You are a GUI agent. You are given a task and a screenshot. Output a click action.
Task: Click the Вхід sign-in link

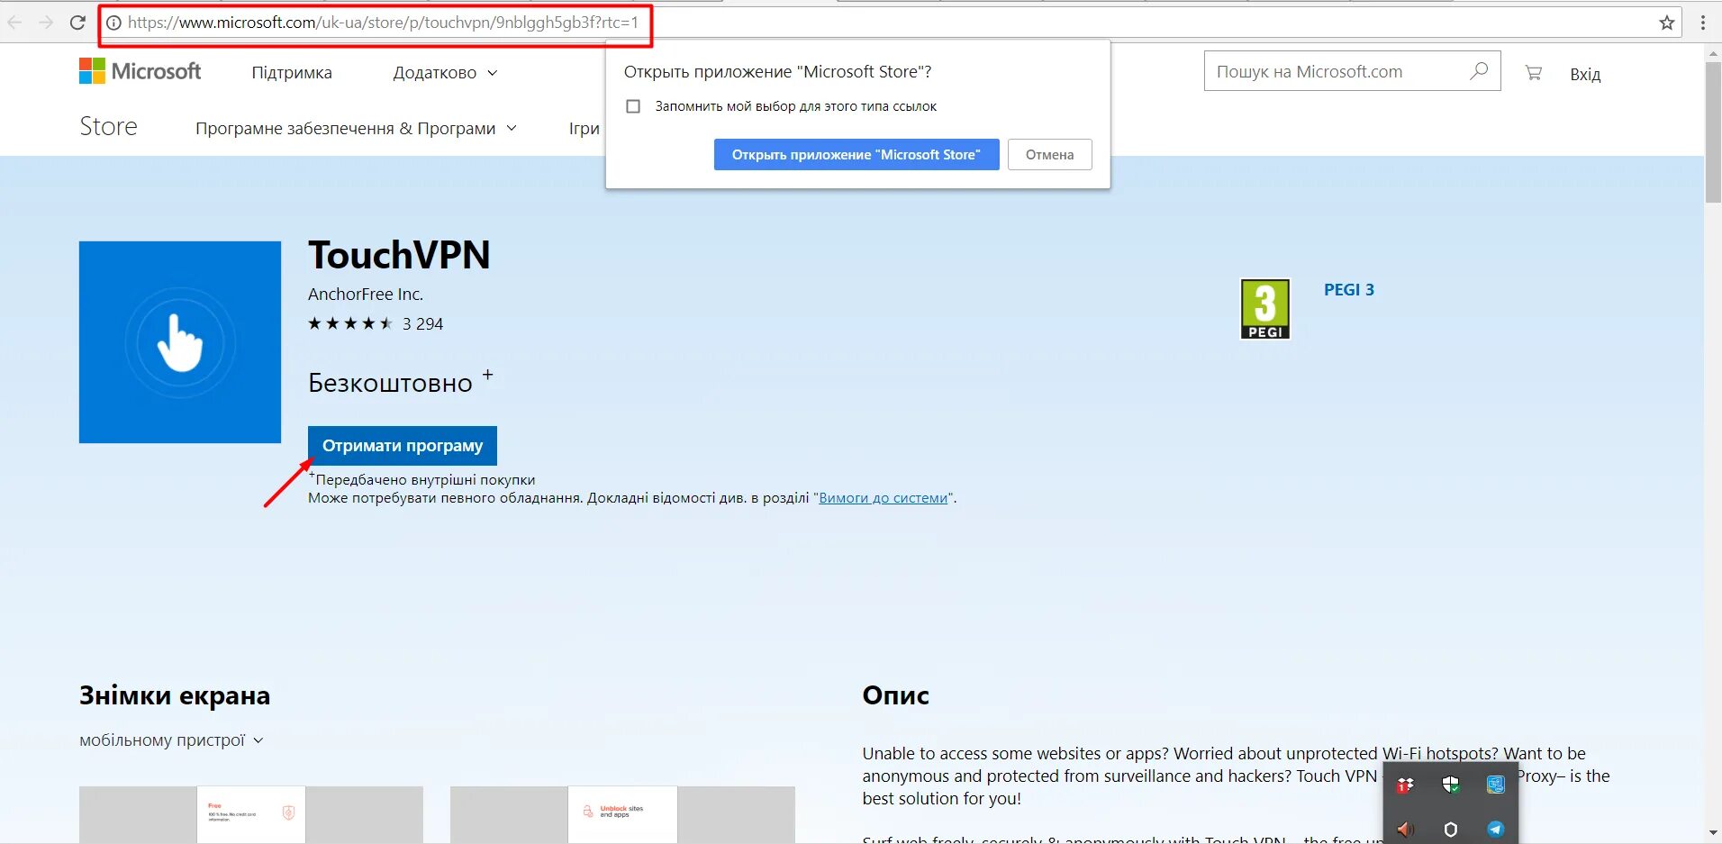click(x=1585, y=75)
